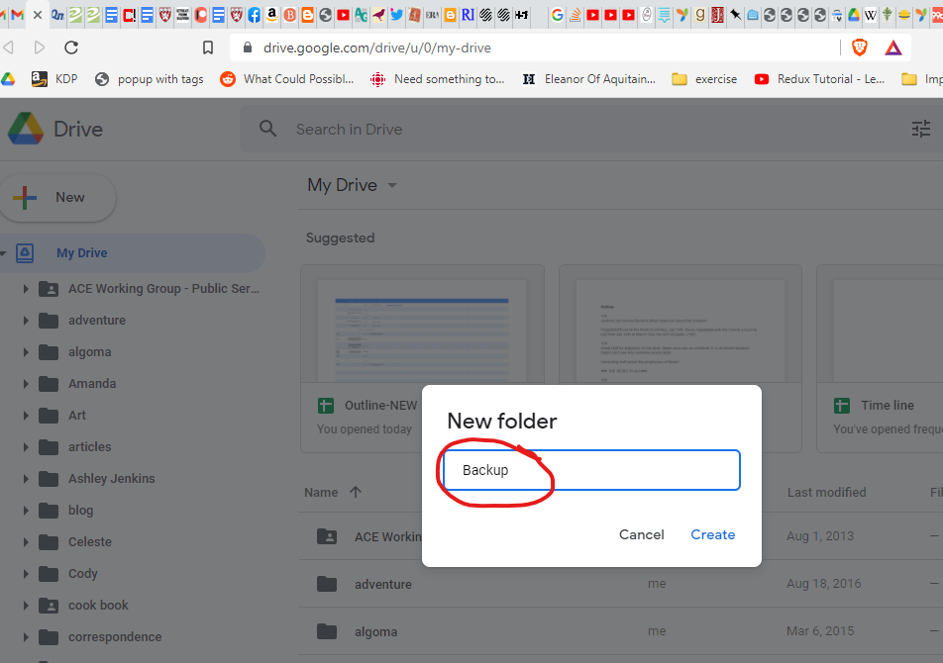The image size is (943, 663).
Task: Open the 'Eleanor Of Aquitain...' bookmark
Action: pyautogui.click(x=588, y=79)
